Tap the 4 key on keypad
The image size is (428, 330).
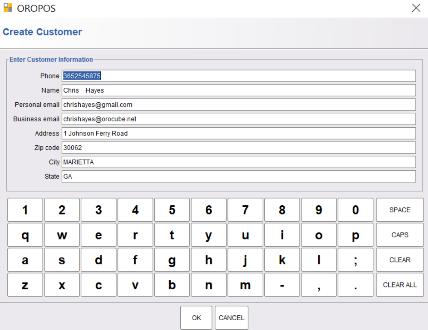[136, 210]
